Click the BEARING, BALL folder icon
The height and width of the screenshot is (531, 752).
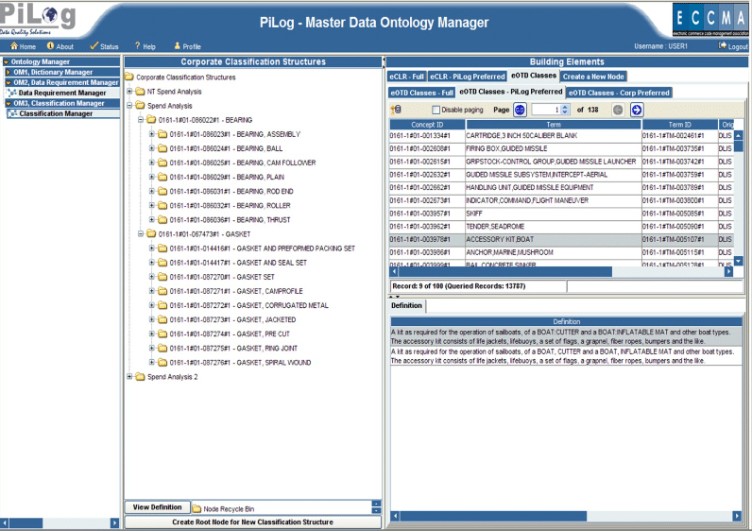(x=162, y=148)
